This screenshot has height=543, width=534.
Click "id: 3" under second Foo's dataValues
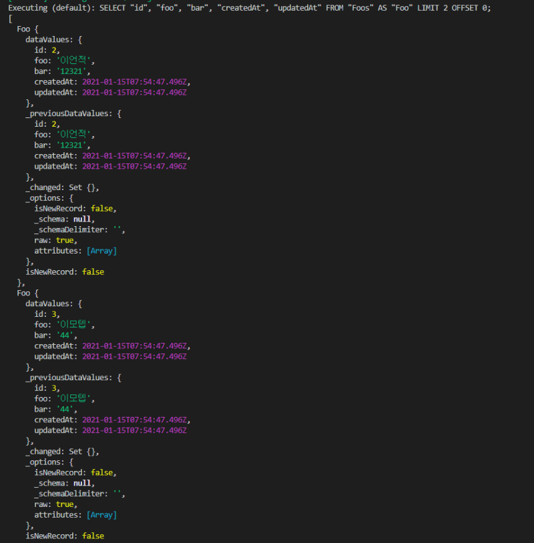click(47, 314)
